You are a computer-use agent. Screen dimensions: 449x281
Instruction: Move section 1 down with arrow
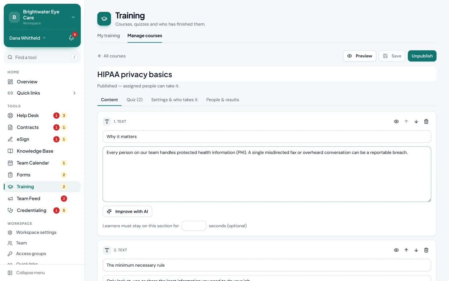coord(416,121)
